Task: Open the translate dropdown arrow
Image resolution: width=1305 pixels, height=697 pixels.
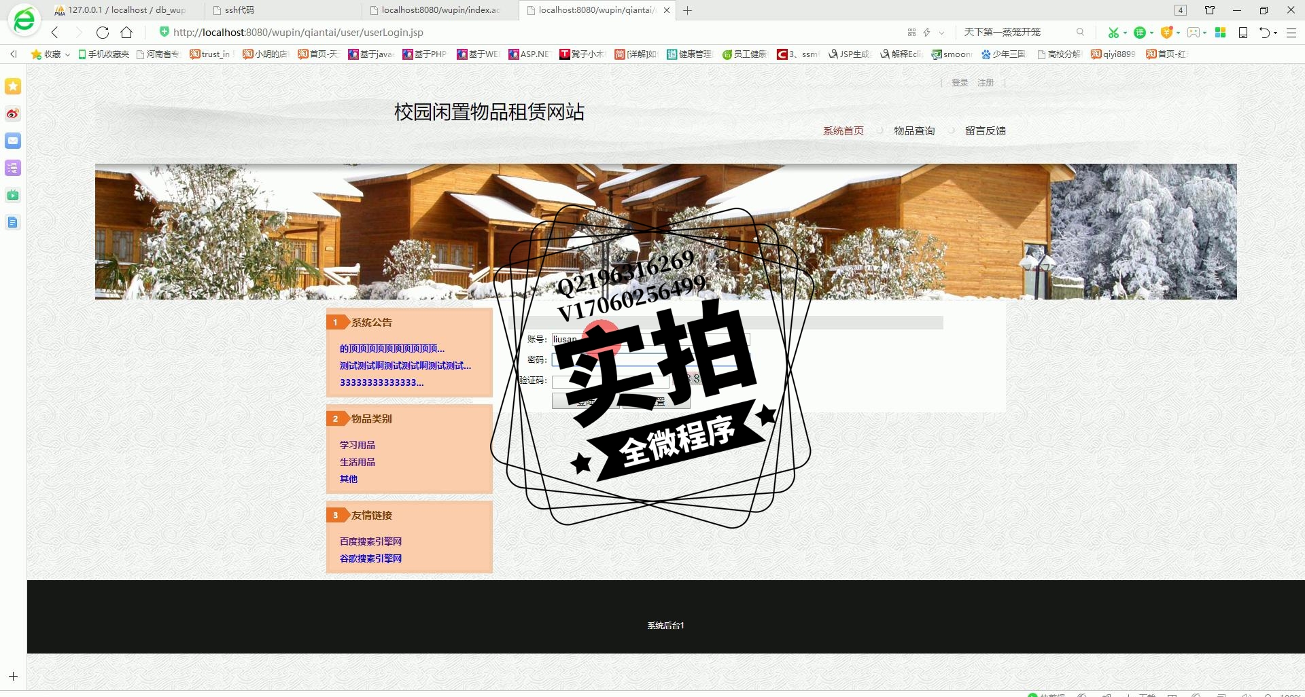Action: pos(1151,33)
